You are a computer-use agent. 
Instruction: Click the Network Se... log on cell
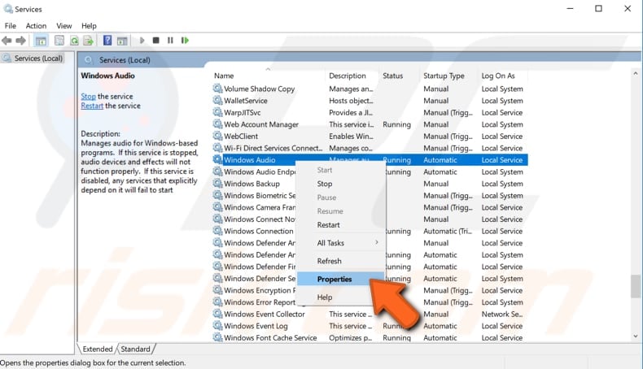click(x=502, y=314)
